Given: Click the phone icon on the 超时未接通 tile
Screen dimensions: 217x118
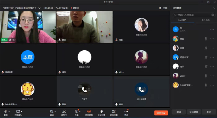Looking at the screenshot, I should click(141, 89).
